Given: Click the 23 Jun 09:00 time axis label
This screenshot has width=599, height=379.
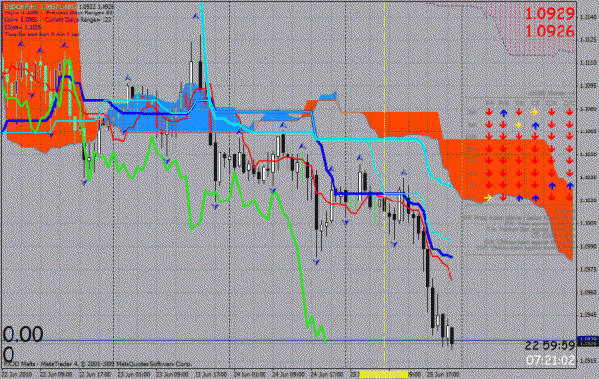Looking at the screenshot, I should [172, 374].
